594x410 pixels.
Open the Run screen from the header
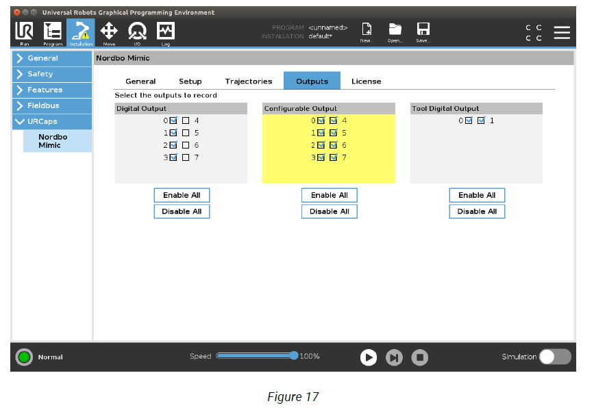pos(24,33)
